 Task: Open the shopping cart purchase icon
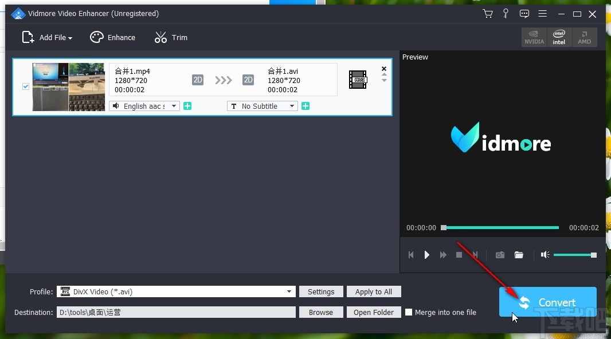[487, 14]
